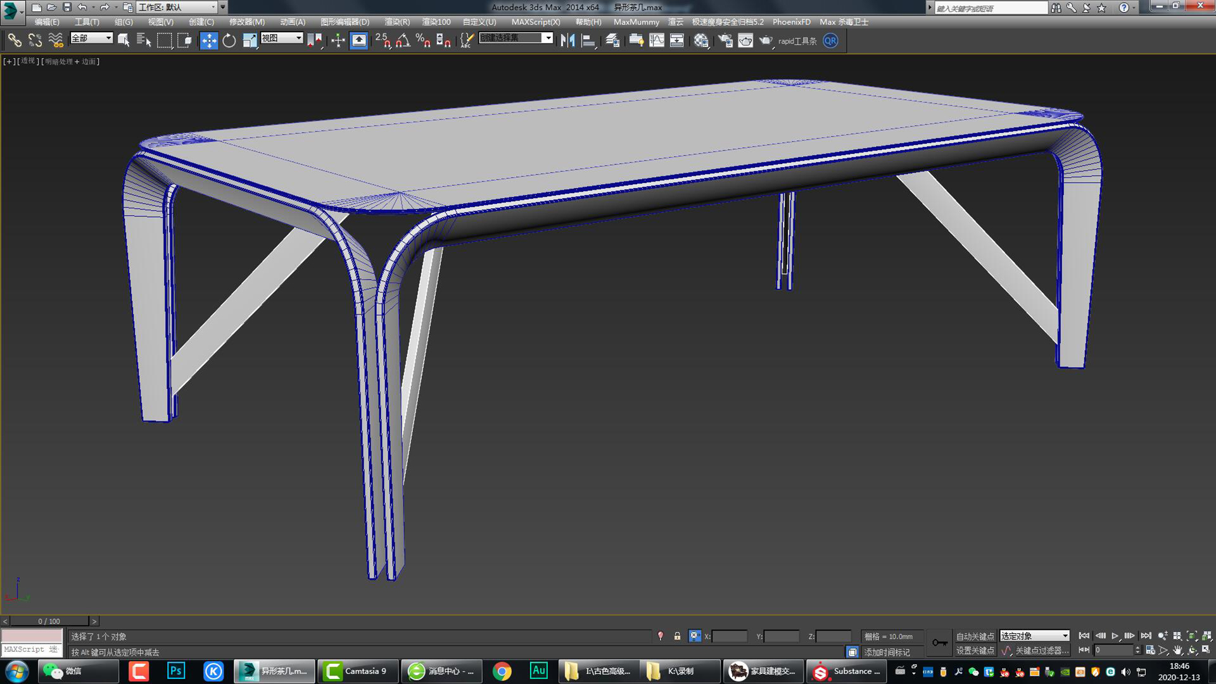Select the Select and Rotate tool
Screen dimensions: 1216x684
[228, 40]
